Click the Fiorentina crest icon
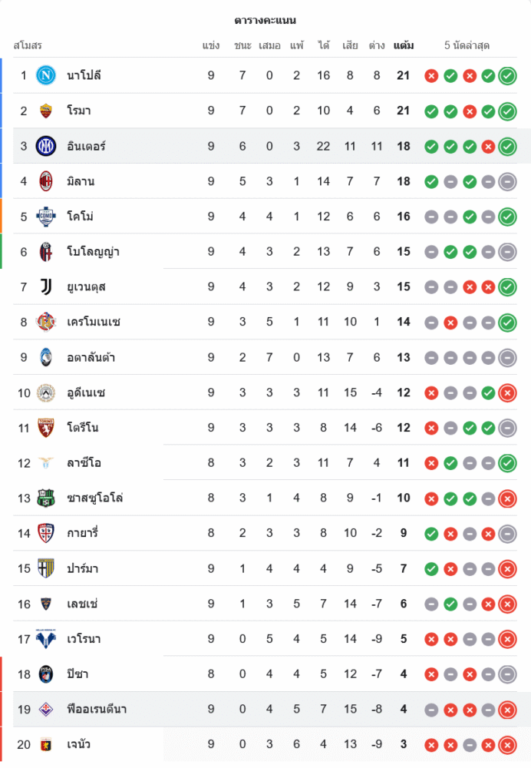This screenshot has width=531, height=768. click(x=46, y=710)
